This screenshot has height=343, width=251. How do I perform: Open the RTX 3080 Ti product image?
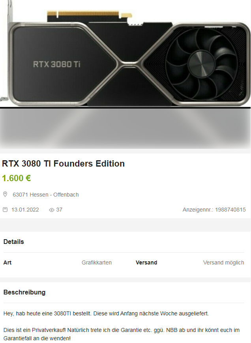pyautogui.click(x=125, y=54)
